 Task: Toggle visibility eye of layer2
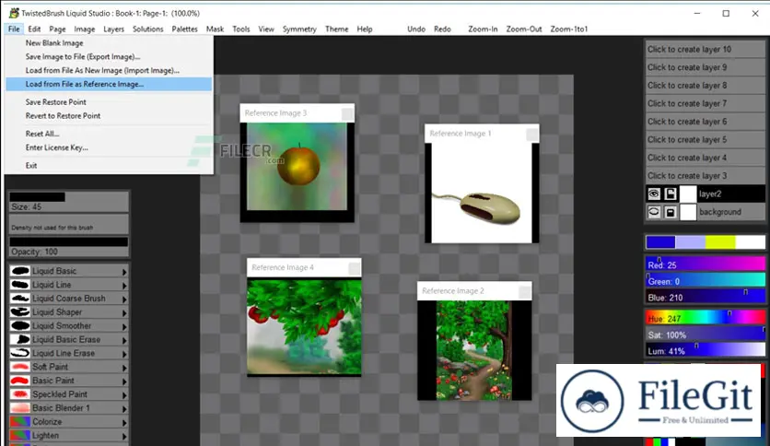coord(654,194)
